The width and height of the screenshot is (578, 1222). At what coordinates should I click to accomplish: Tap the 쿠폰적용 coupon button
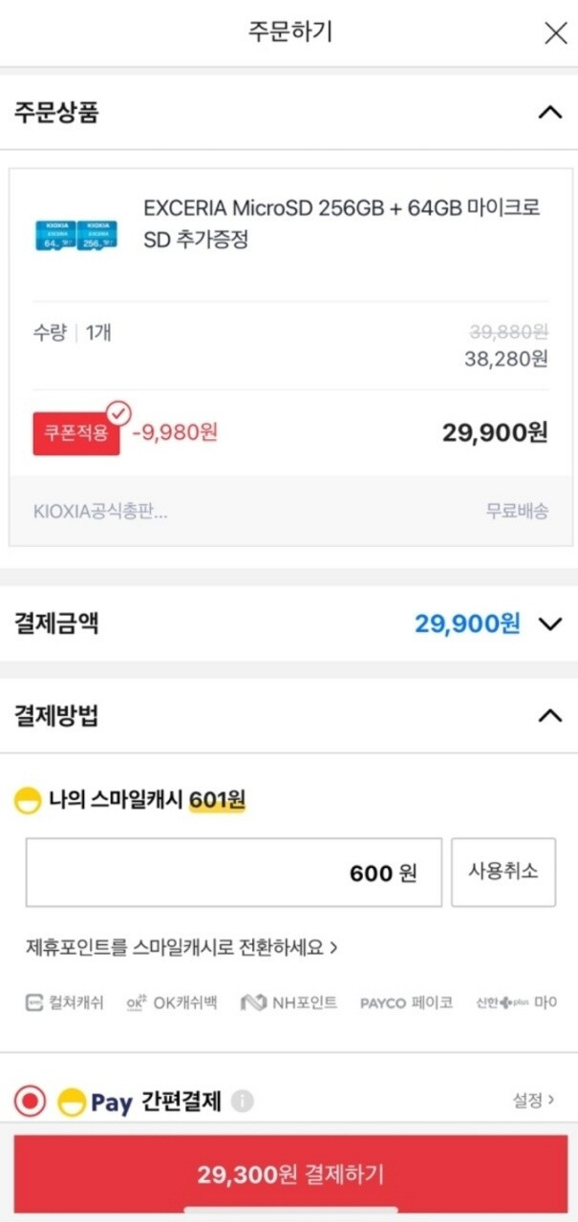(x=76, y=433)
